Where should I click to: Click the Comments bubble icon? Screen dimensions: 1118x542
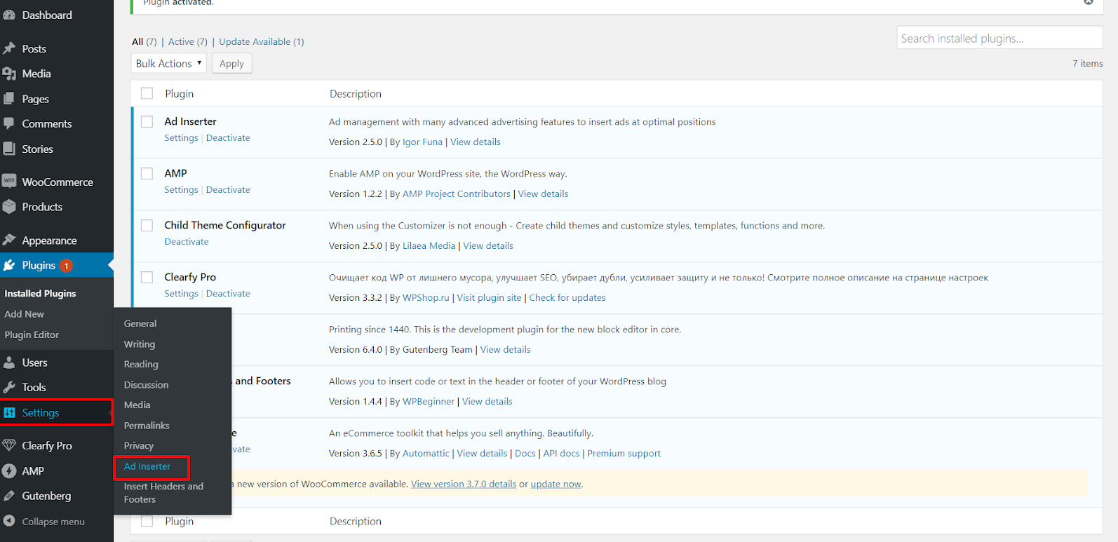coord(9,123)
